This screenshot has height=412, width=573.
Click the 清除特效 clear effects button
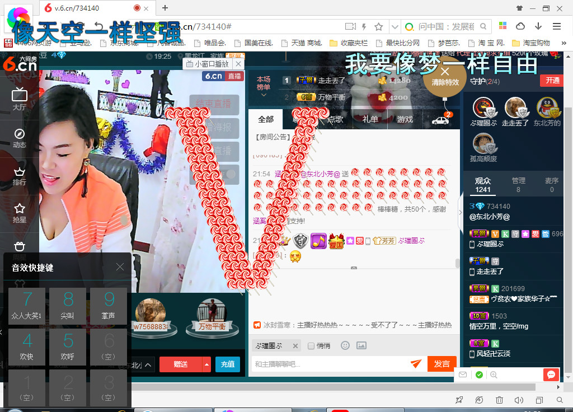(445, 77)
